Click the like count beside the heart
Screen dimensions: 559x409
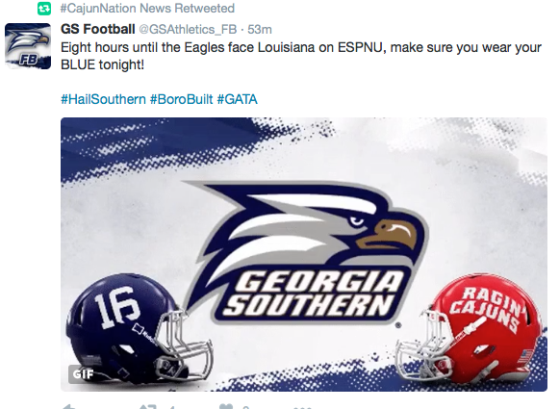tap(245, 407)
